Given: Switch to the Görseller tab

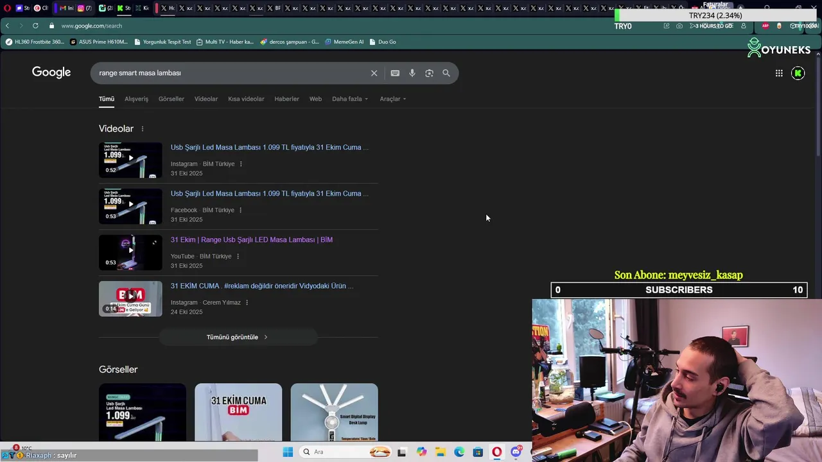Looking at the screenshot, I should [x=171, y=99].
